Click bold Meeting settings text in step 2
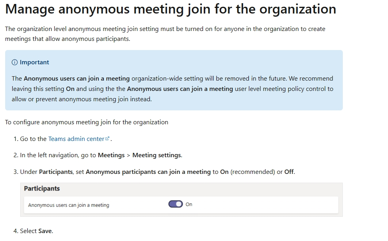This screenshot has height=241, width=388. [x=157, y=155]
